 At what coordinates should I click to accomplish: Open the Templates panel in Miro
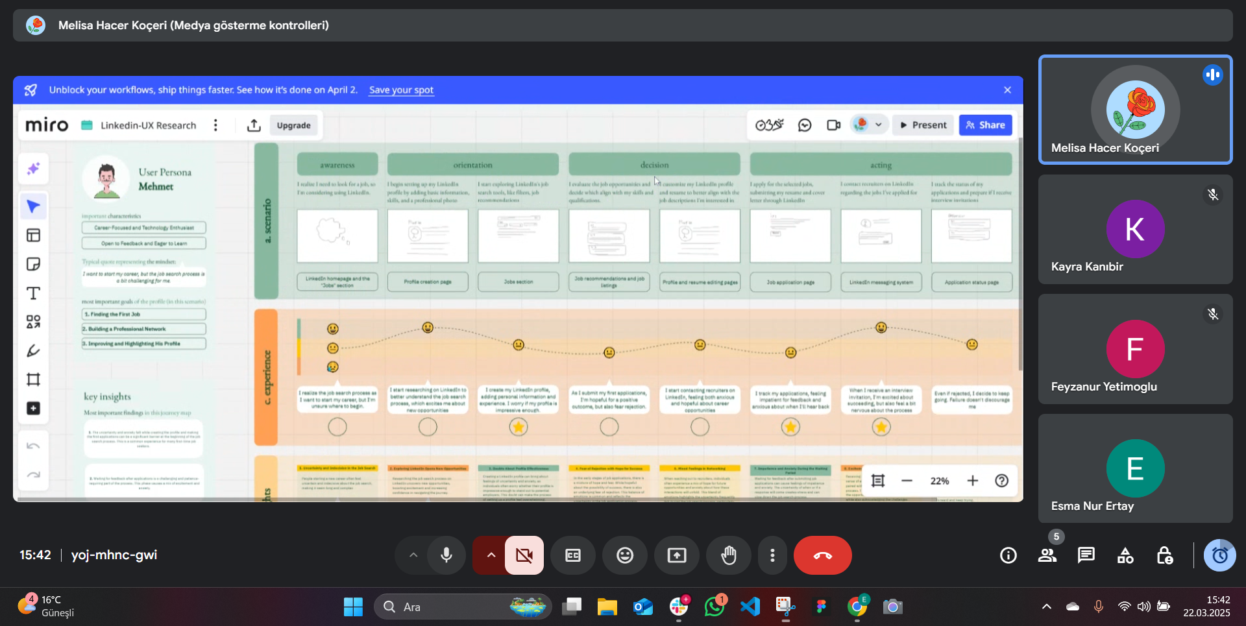pyautogui.click(x=34, y=235)
